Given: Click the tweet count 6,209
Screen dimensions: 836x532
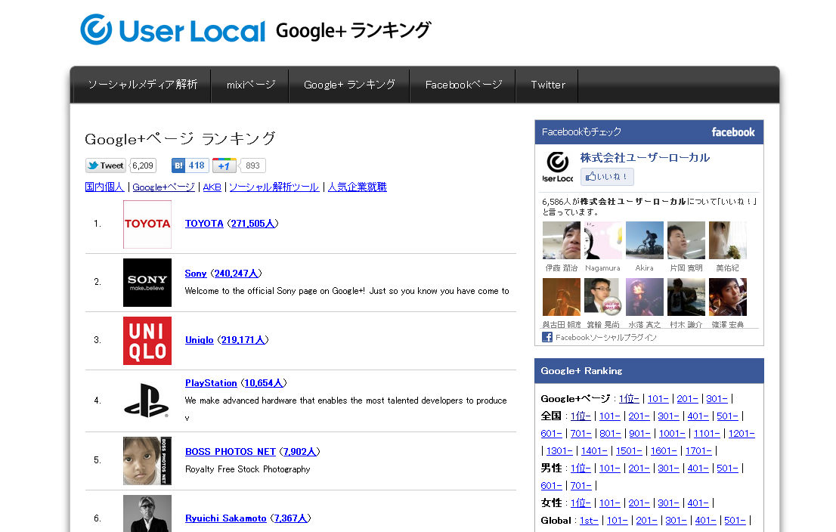Looking at the screenshot, I should [143, 165].
